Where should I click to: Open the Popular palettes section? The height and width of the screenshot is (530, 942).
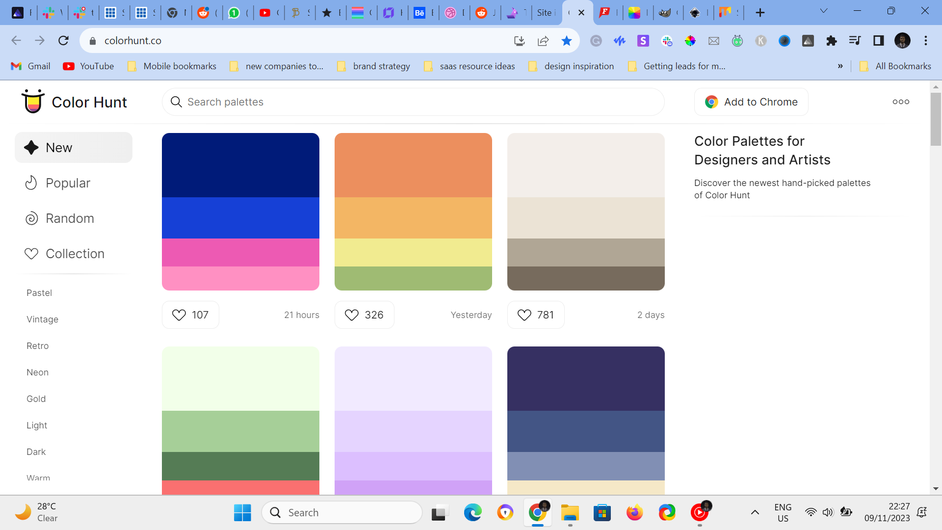pos(68,183)
